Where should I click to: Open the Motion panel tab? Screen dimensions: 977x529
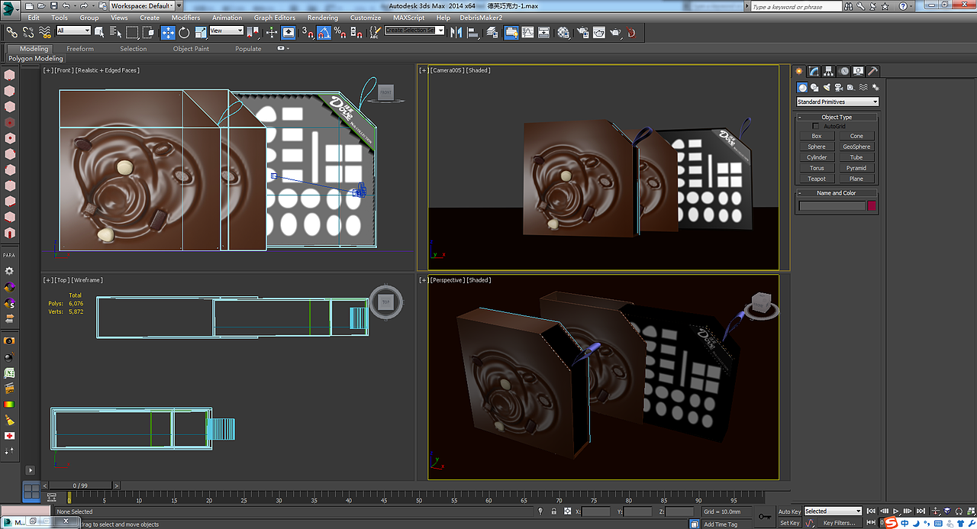844,71
